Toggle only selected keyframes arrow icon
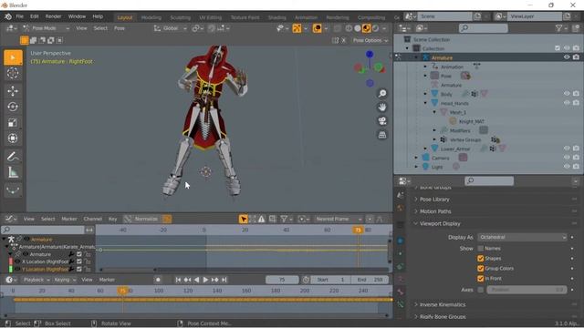The height and width of the screenshot is (328, 584). coord(244,219)
